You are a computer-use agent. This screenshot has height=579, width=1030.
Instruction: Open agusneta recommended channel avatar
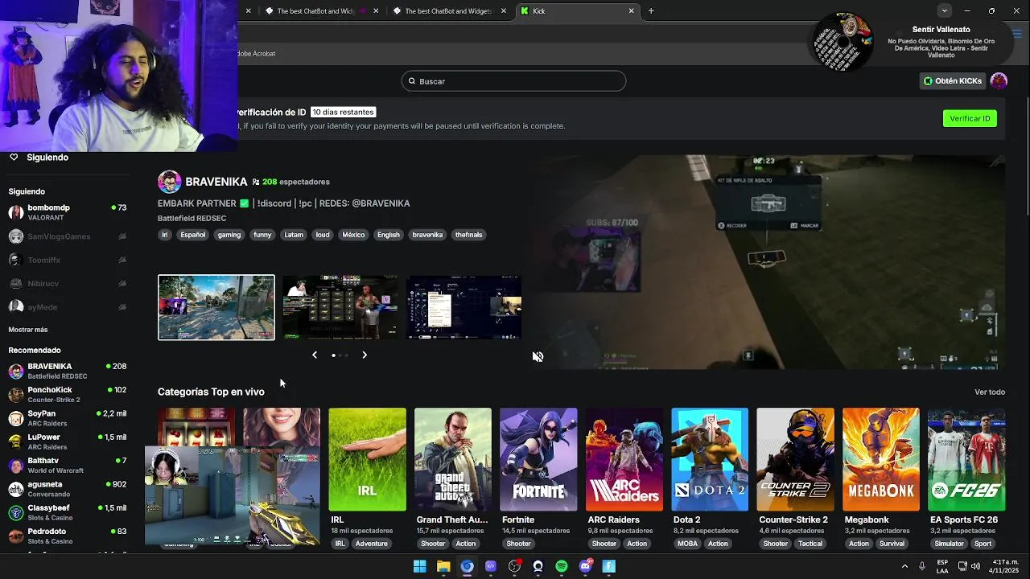coord(16,489)
